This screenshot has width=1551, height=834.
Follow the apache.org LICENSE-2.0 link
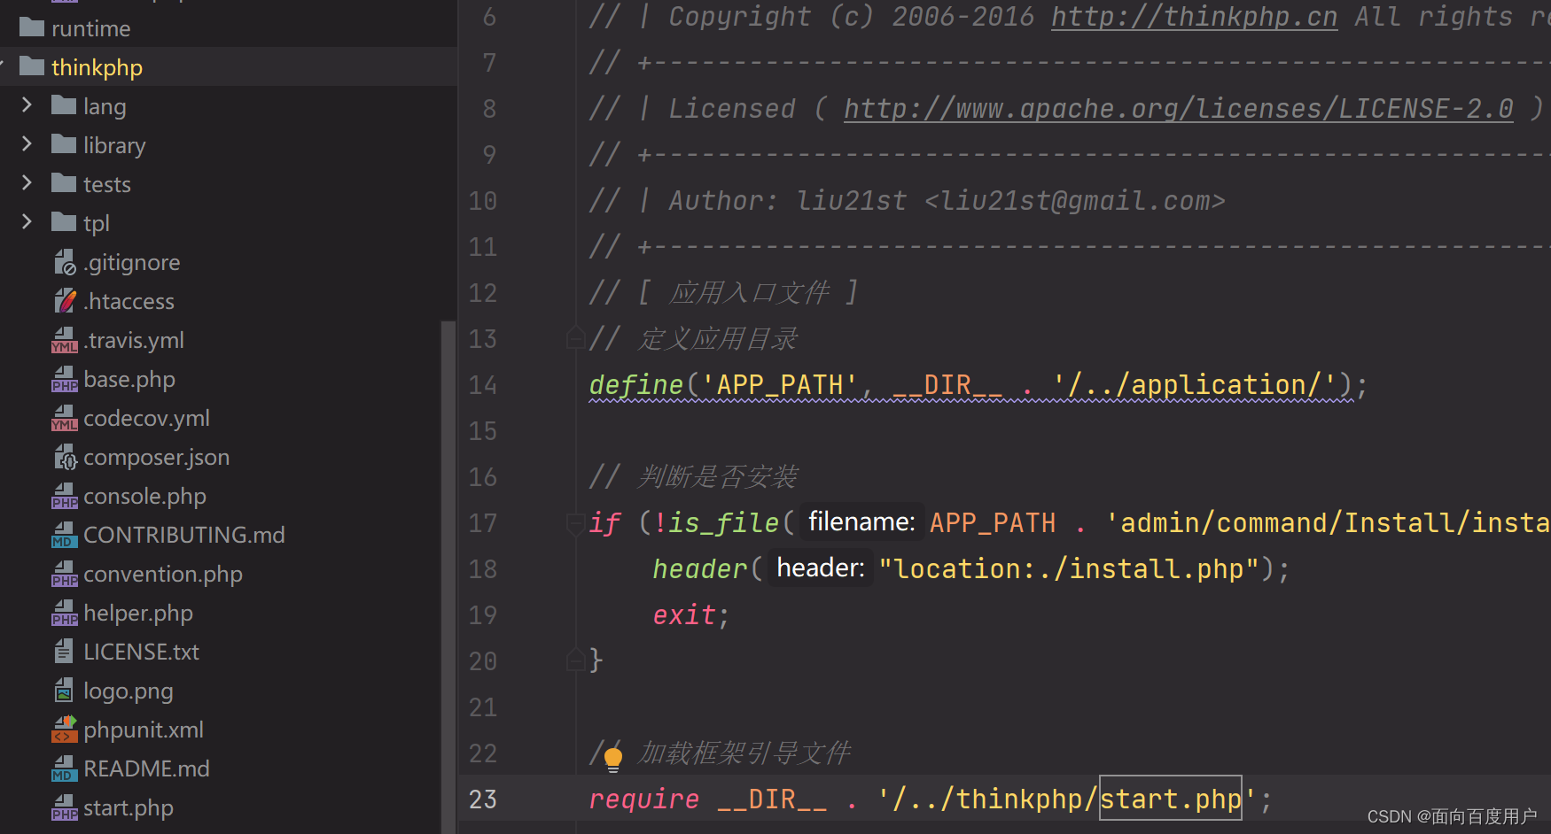[x=1178, y=108]
